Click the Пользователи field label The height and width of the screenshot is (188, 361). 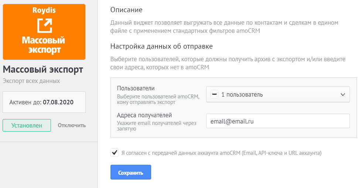tap(136, 88)
